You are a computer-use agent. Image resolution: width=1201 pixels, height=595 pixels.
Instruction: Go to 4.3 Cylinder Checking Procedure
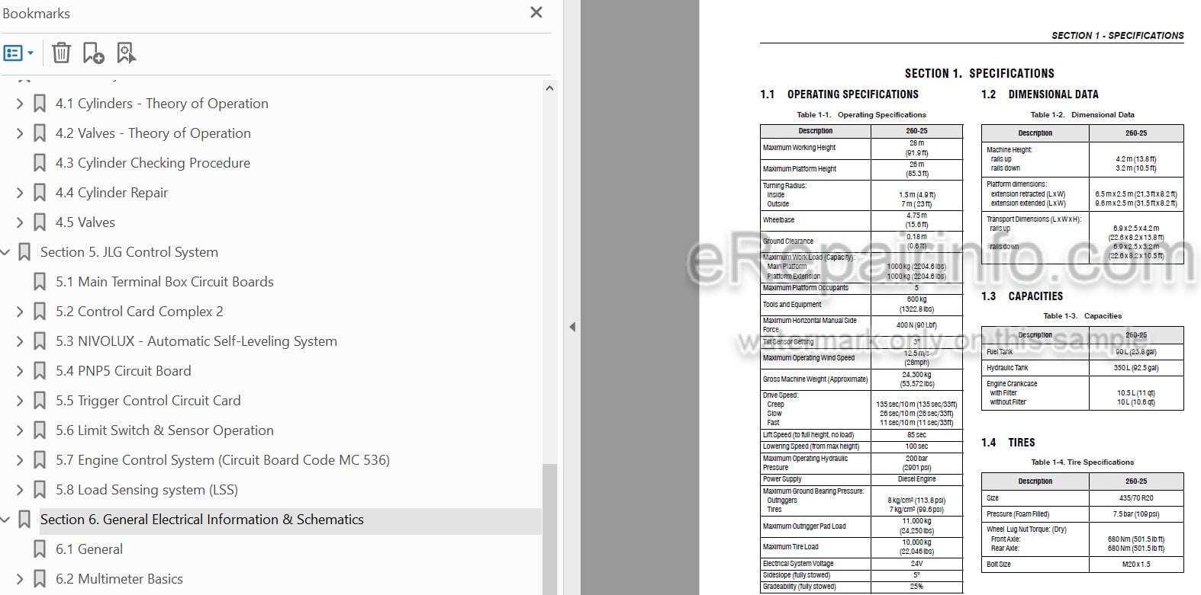pyautogui.click(x=153, y=163)
